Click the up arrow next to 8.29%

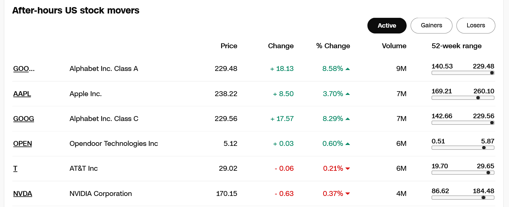pyautogui.click(x=348, y=119)
